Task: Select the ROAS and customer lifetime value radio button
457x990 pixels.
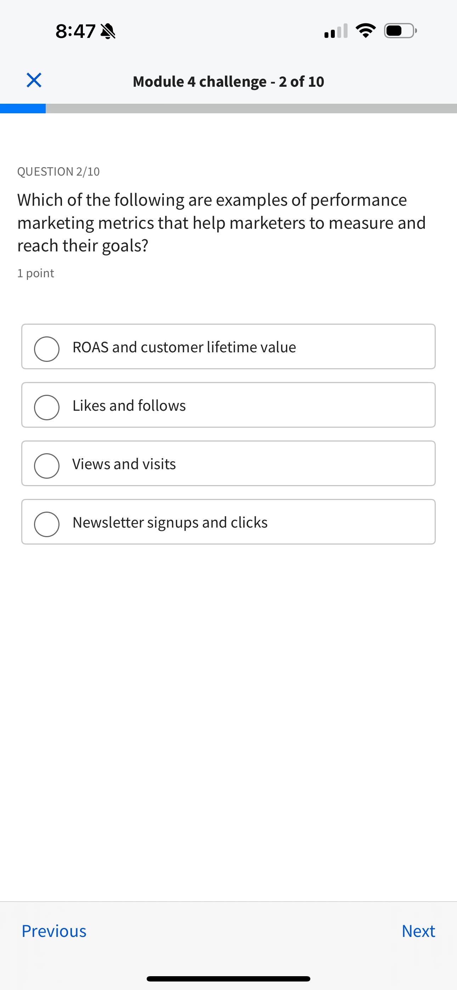Action: point(46,349)
